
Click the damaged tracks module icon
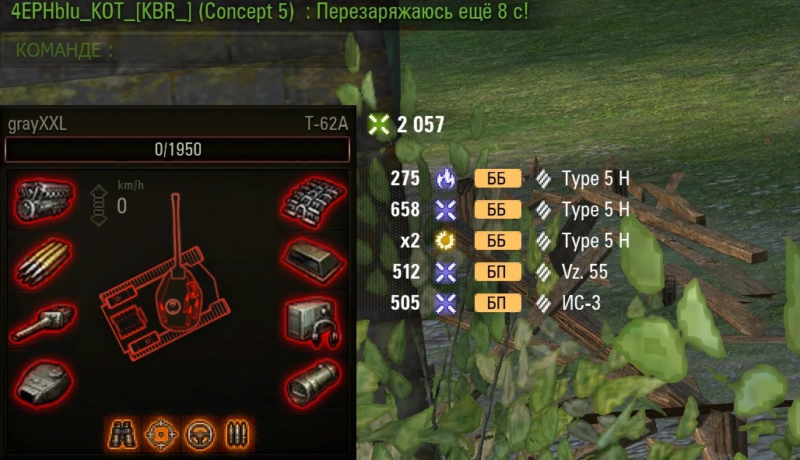(x=313, y=202)
